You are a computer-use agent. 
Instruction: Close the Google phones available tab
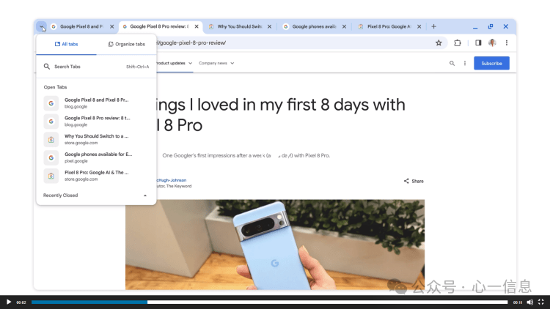coord(344,26)
